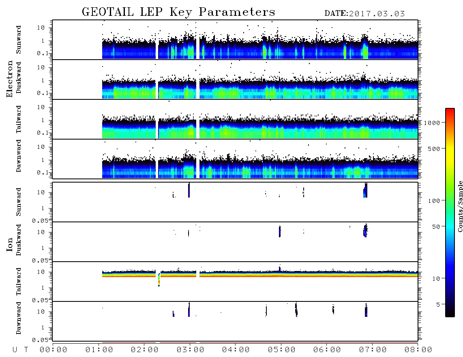This screenshot has height=357, width=463.
Task: Click the Ion Sunward burst just before 07:00
Action: click(365, 190)
